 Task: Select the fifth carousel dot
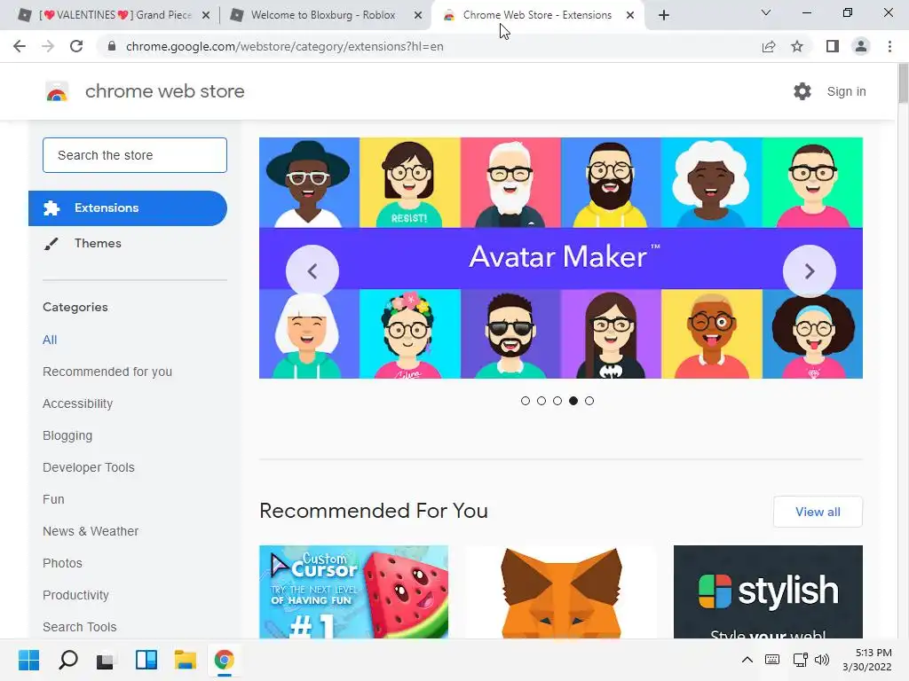(589, 401)
